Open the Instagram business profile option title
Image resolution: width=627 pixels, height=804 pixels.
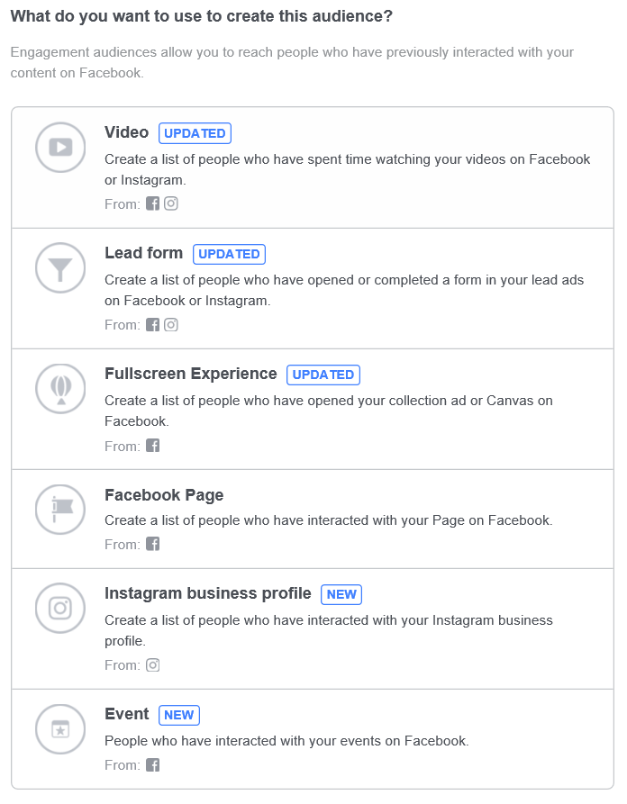(208, 593)
